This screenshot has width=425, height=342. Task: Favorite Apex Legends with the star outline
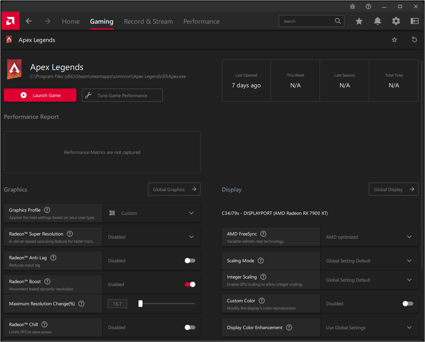(x=394, y=40)
